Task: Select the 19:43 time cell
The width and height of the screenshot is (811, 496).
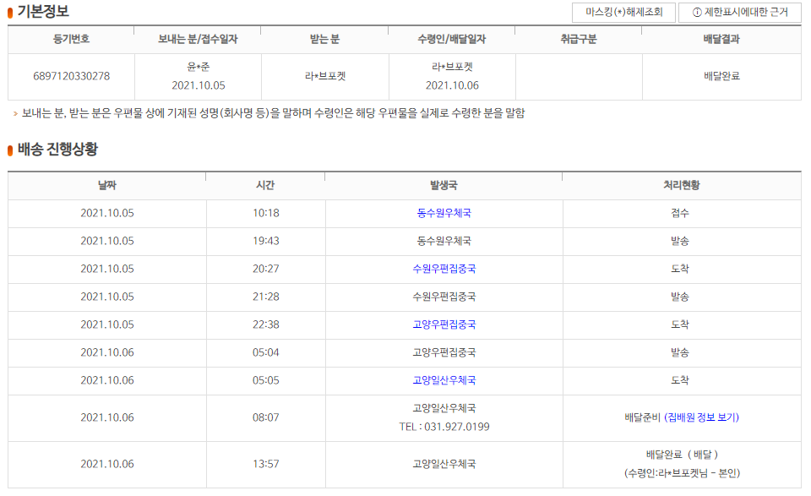Action: point(266,241)
